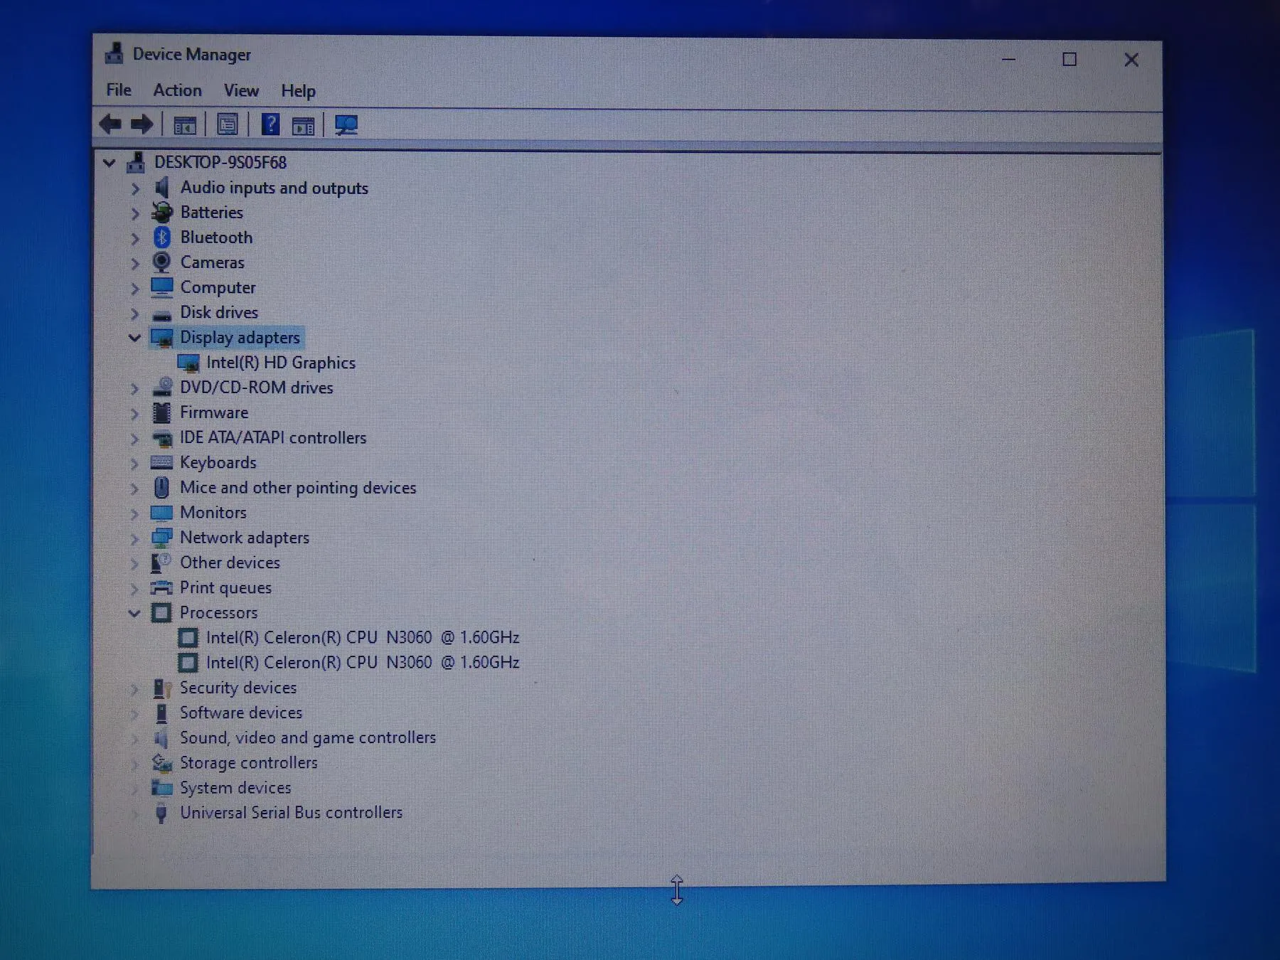Select the Software devices row

tap(240, 713)
